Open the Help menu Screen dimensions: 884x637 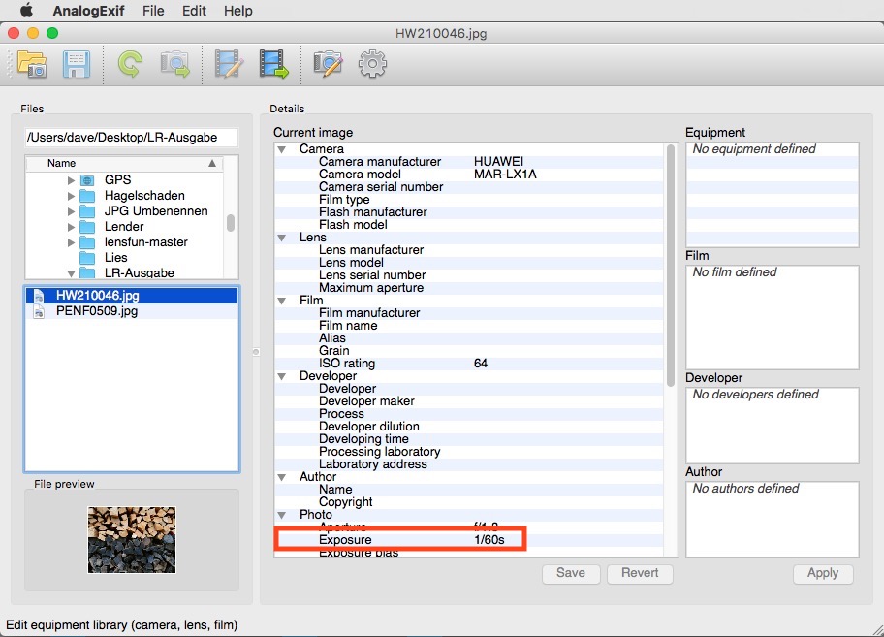click(x=237, y=11)
